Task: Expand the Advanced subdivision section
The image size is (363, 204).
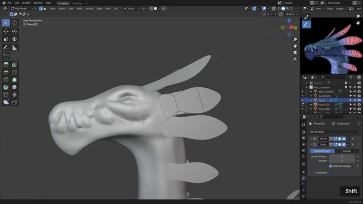Action: [320, 172]
